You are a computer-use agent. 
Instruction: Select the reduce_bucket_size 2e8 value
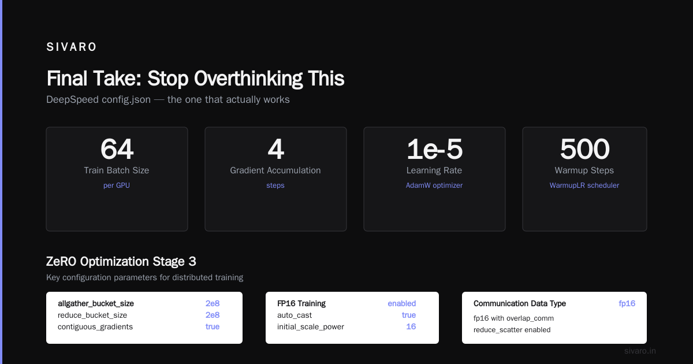click(x=213, y=315)
